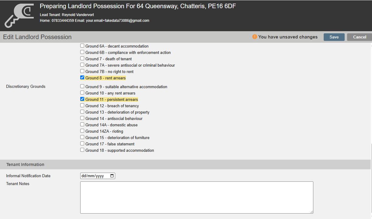Check Ground 7 - death of tenant

82,58
